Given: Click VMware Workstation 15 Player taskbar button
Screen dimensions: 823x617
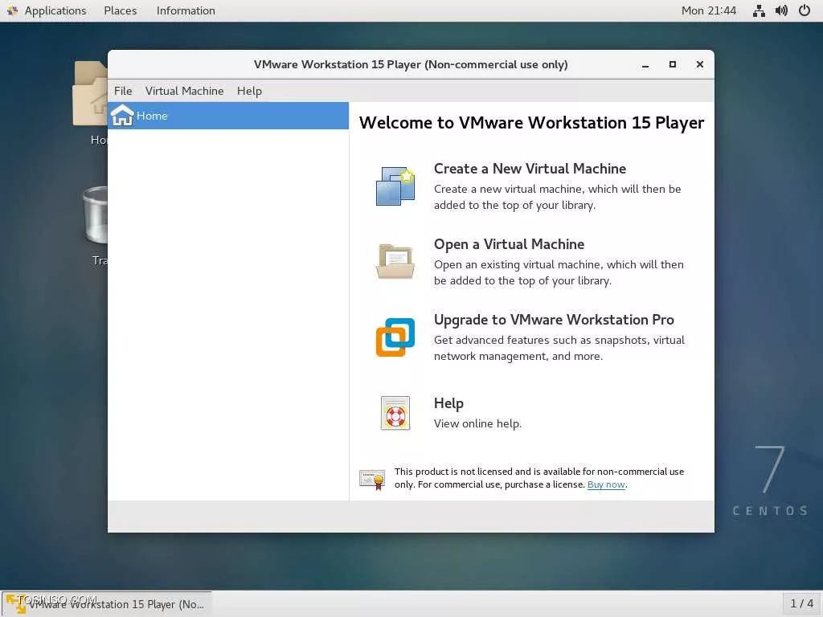Looking at the screenshot, I should pyautogui.click(x=107, y=604).
